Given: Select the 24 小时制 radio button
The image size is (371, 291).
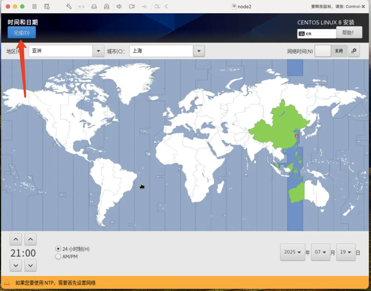Looking at the screenshot, I should pyautogui.click(x=58, y=249).
